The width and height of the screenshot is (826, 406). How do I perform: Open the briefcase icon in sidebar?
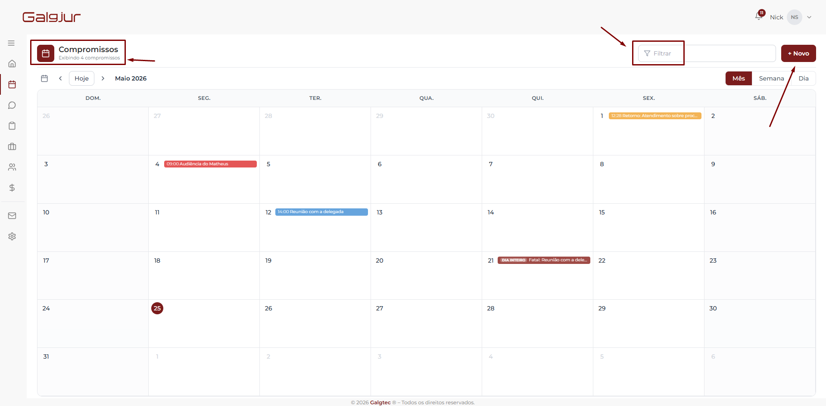point(12,146)
